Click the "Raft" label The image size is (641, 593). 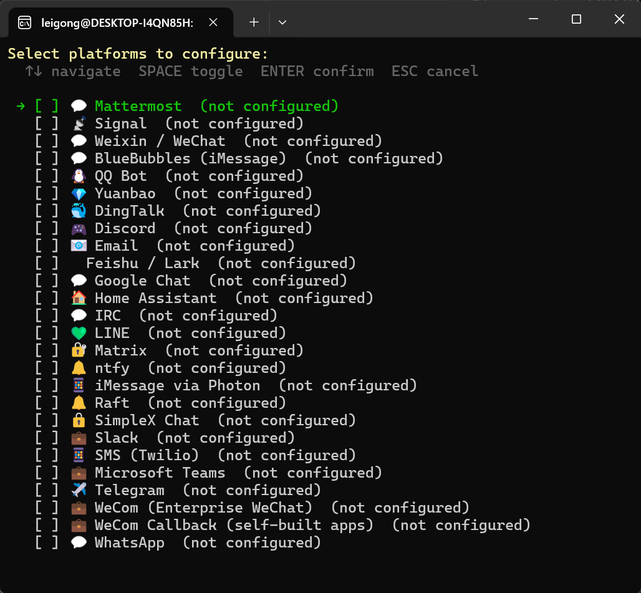pyautogui.click(x=112, y=403)
